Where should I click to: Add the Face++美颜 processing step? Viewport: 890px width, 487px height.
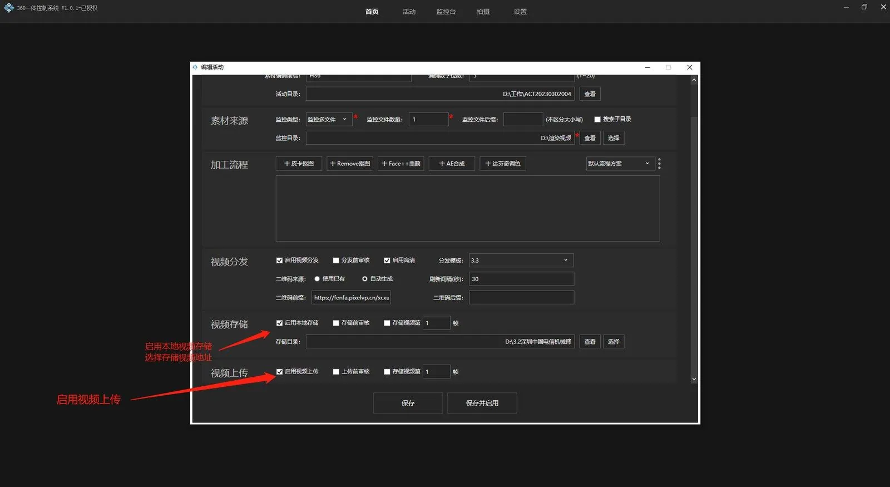401,164
